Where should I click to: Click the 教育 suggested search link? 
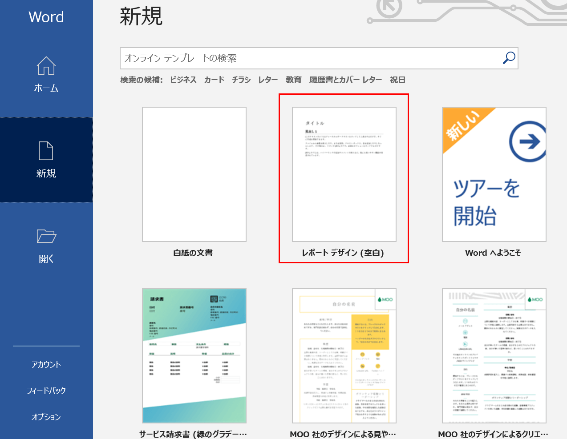tap(293, 80)
